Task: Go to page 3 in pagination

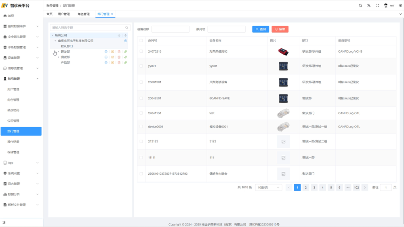Action: tap(314, 188)
